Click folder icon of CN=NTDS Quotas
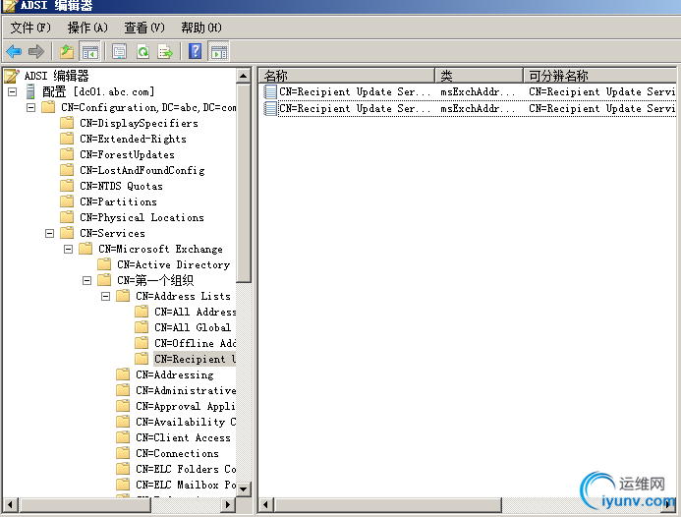 67,186
